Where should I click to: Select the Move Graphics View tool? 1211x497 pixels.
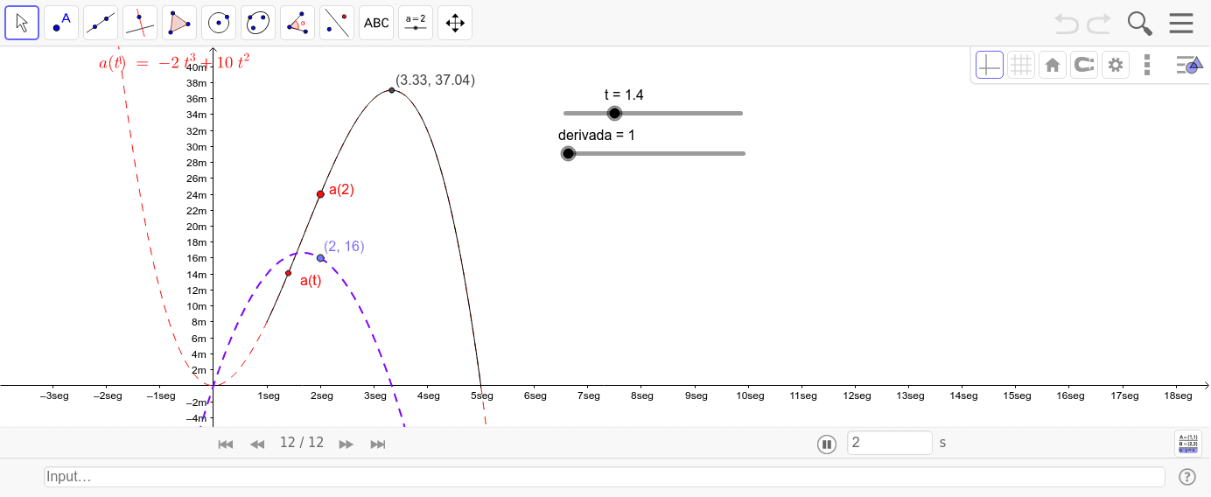click(x=455, y=23)
